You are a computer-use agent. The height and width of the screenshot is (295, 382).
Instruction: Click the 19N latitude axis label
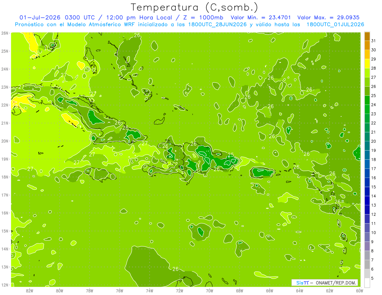coord(4,159)
